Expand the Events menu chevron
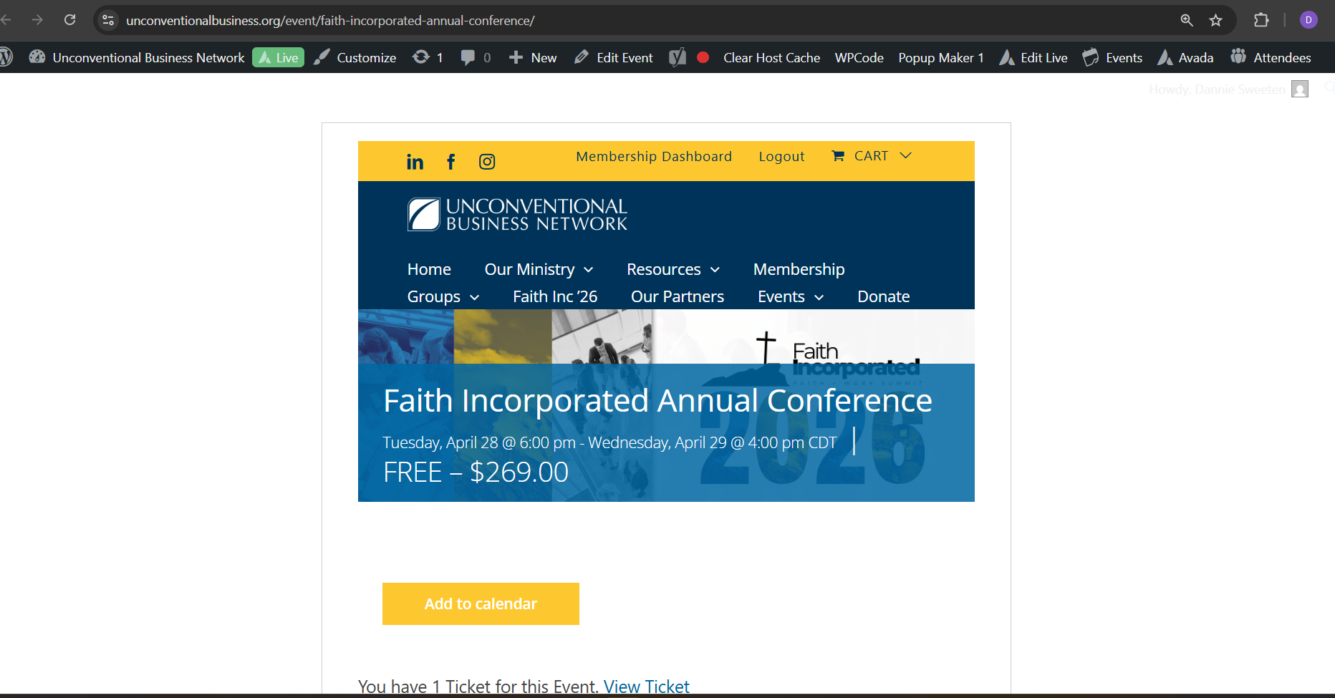This screenshot has width=1335, height=698. (x=819, y=297)
